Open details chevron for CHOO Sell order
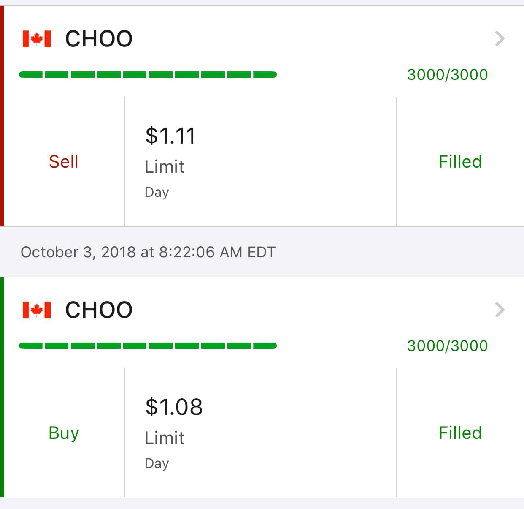524x509 pixels. click(x=500, y=39)
